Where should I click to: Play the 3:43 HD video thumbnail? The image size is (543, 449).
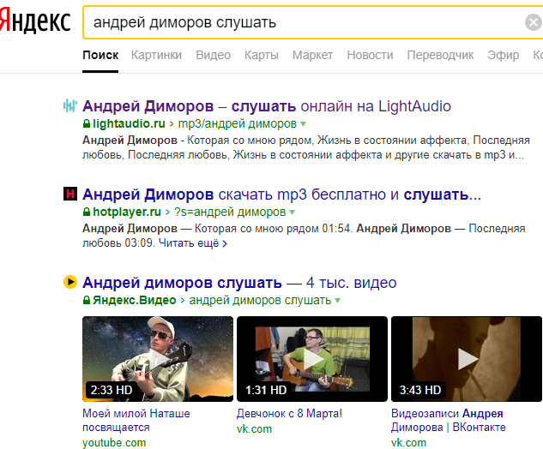(467, 359)
